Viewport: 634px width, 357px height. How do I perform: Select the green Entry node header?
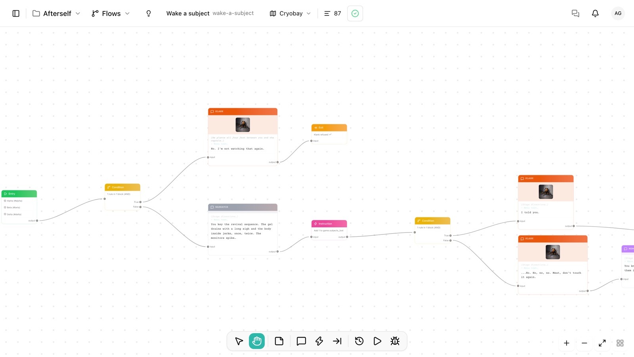click(19, 194)
